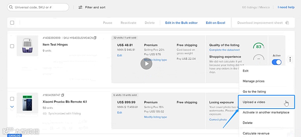Image resolution: width=301 pixels, height=137 pixels.
Task: Click the I need help link
Action: coord(286,7)
